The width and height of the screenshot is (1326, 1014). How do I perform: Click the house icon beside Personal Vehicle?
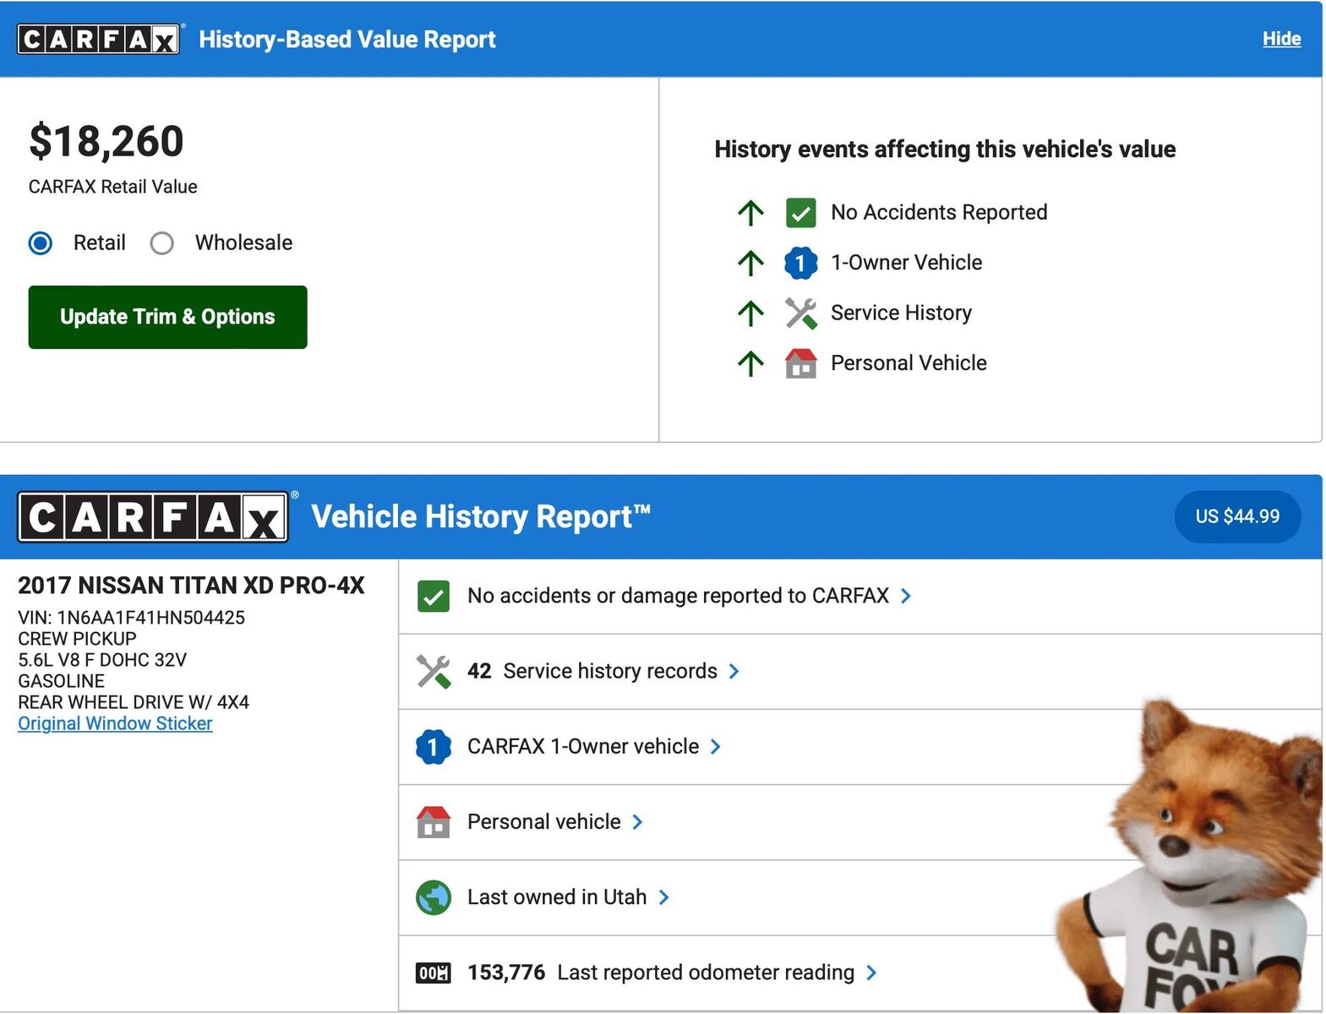click(799, 363)
